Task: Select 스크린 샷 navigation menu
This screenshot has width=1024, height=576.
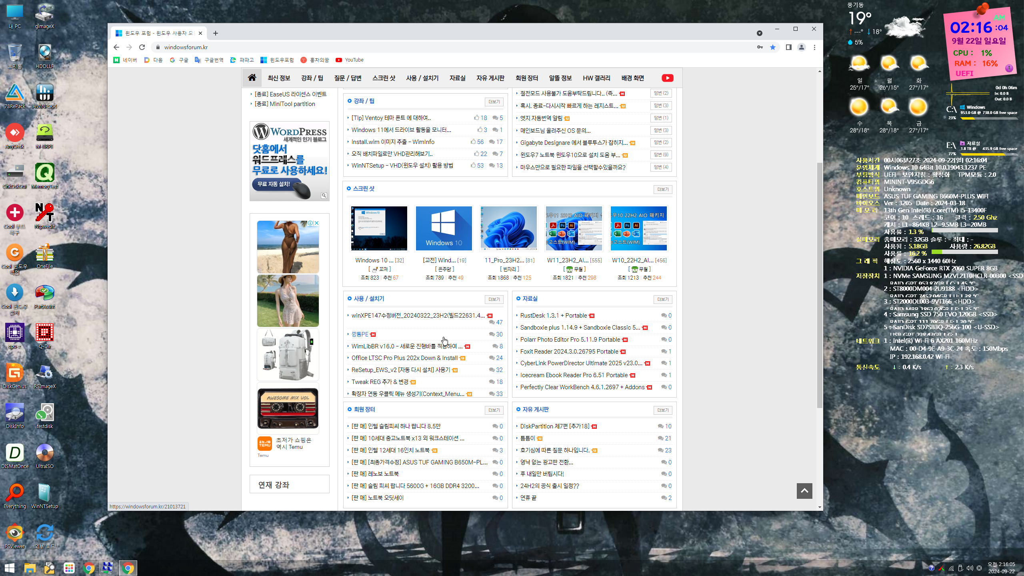Action: tap(384, 78)
